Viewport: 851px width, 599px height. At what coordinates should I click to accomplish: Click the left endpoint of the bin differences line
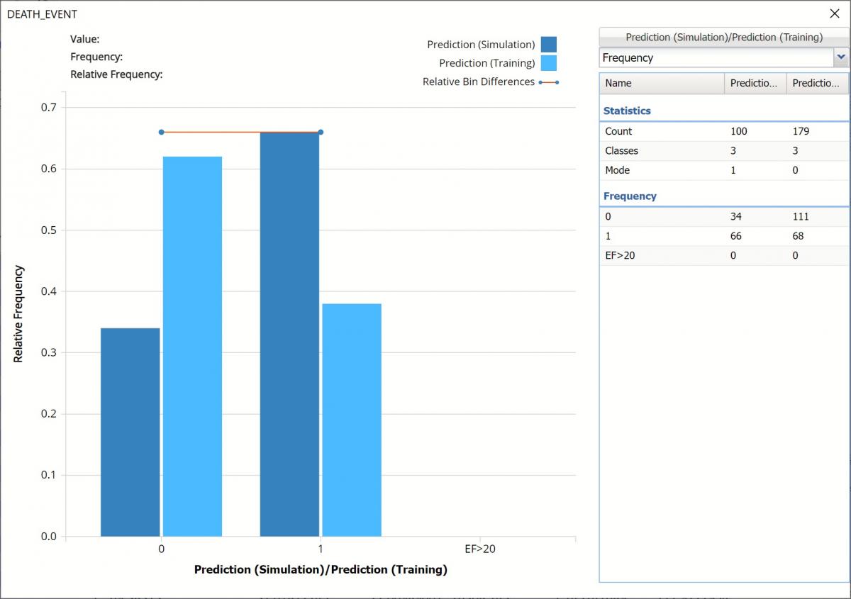point(162,132)
